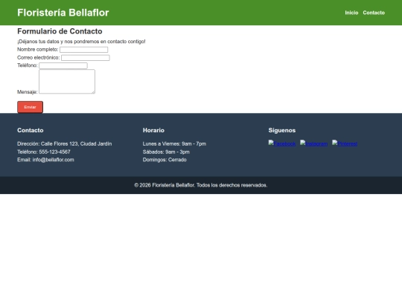
Task: Open the Instagram social link
Action: [314, 143]
